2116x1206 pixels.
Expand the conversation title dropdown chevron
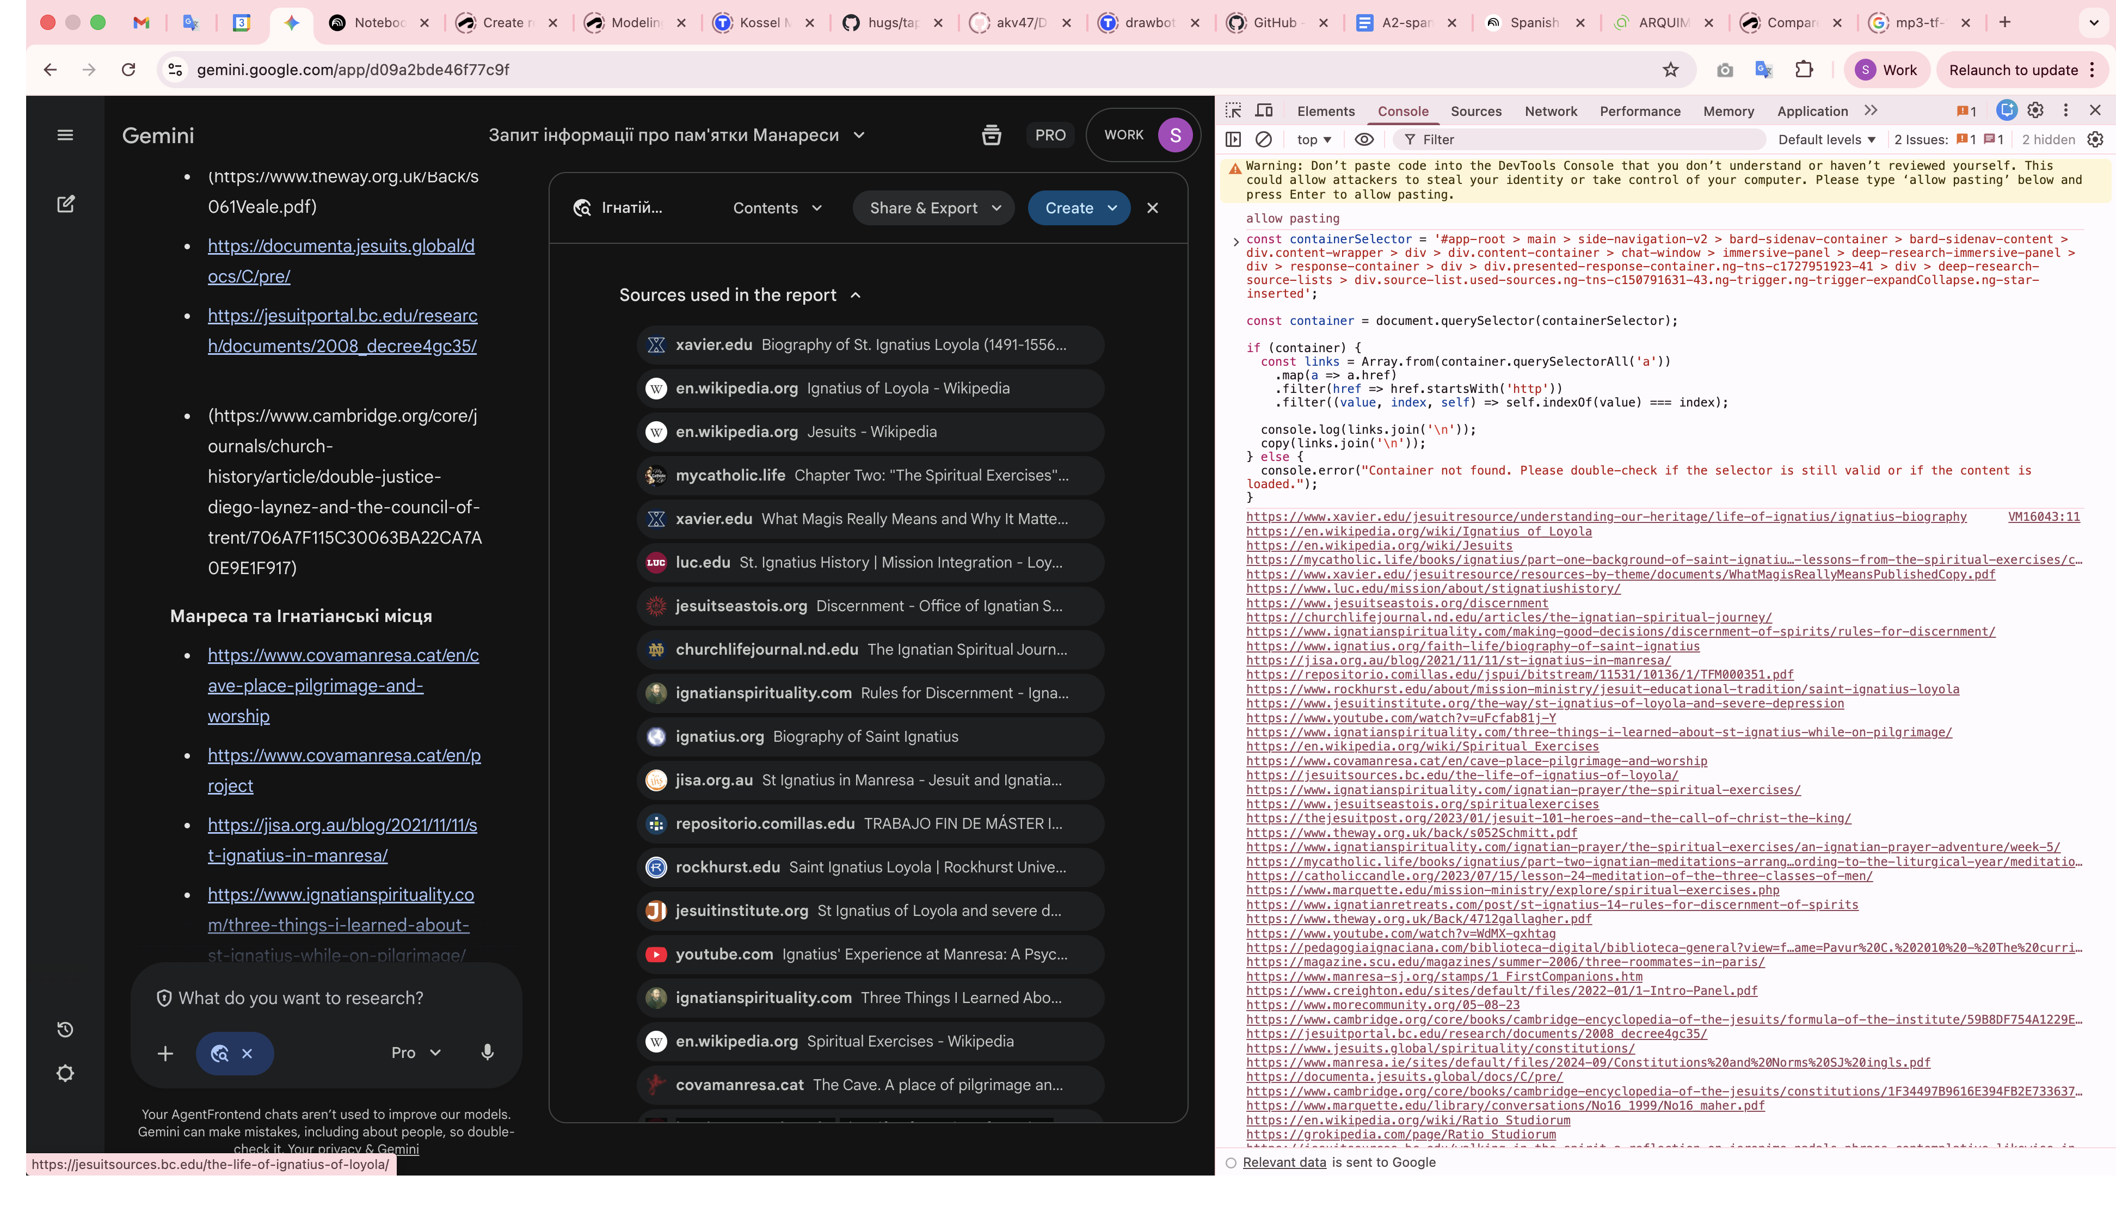coord(859,135)
